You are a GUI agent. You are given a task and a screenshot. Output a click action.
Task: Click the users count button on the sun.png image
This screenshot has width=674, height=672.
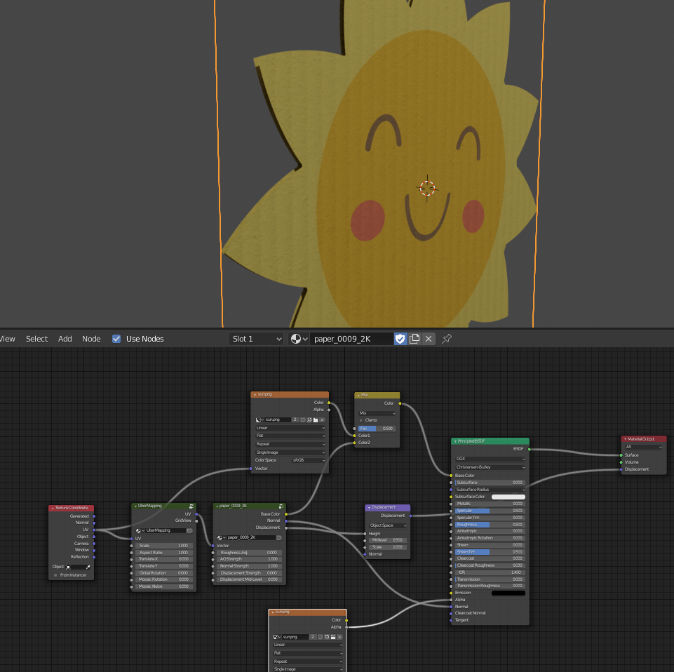point(295,419)
